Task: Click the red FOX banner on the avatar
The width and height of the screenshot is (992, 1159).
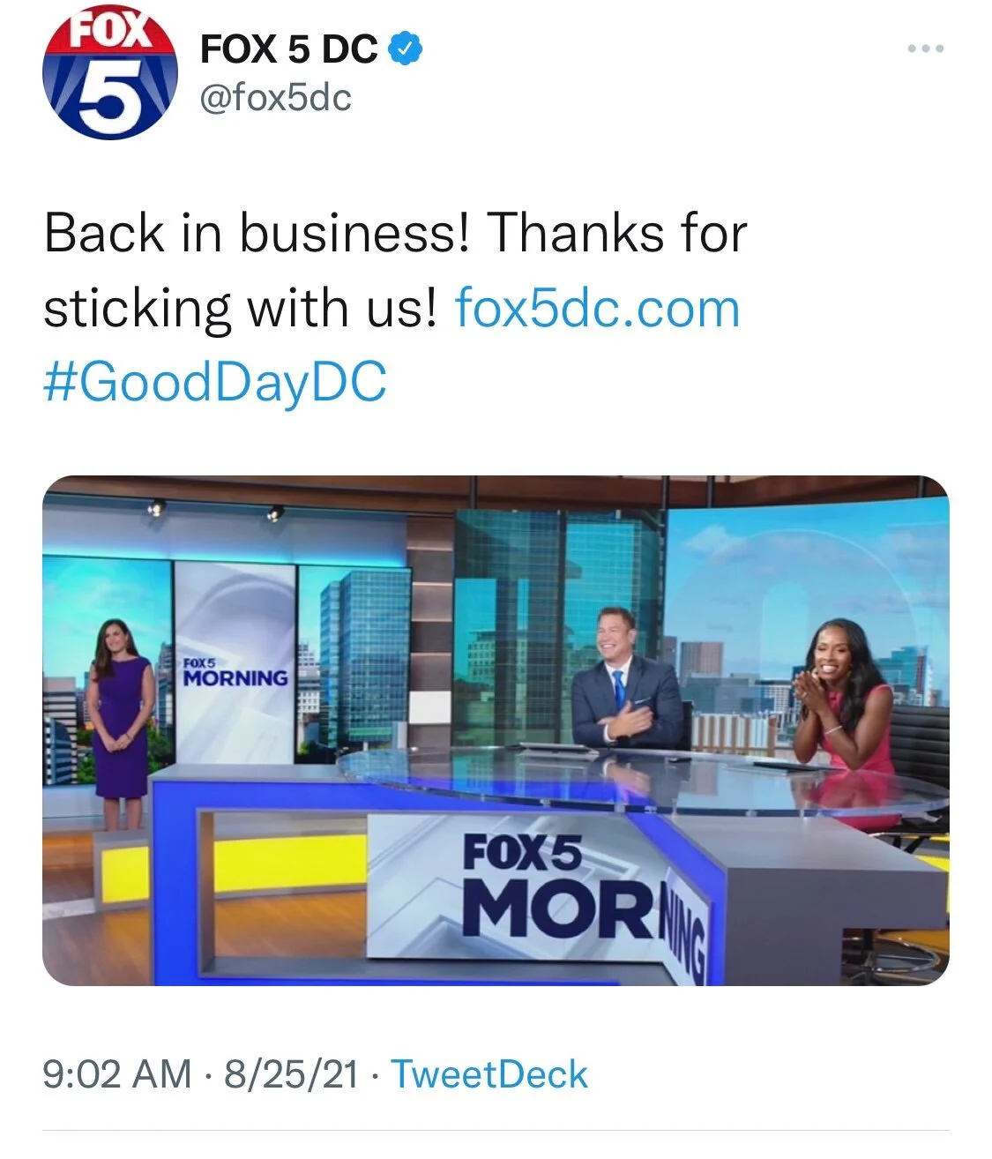Action: pyautogui.click(x=110, y=32)
